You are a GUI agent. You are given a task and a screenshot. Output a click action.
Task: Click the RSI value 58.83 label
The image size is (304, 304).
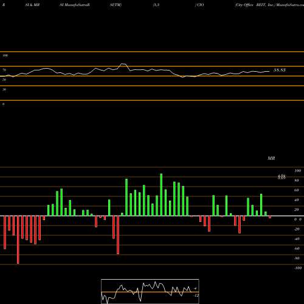pyautogui.click(x=280, y=70)
